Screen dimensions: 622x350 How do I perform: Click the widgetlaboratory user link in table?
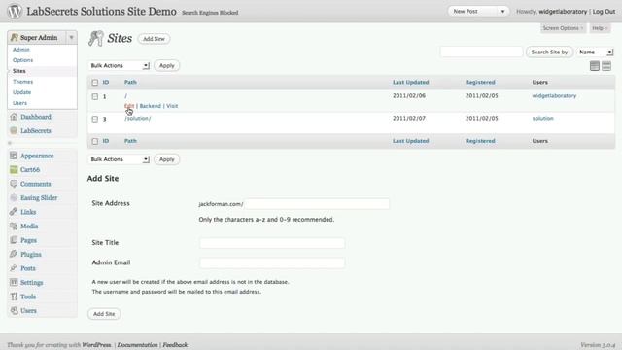pyautogui.click(x=554, y=95)
